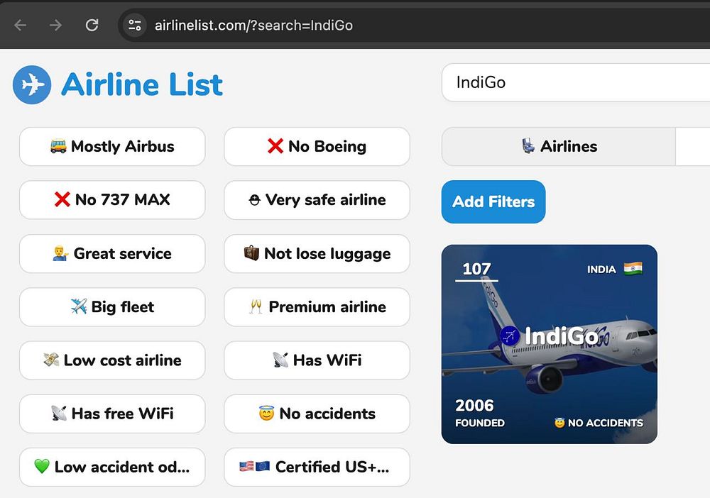Viewport: 710px width, 498px height.
Task: Click the browser reload icon
Action: [92, 25]
